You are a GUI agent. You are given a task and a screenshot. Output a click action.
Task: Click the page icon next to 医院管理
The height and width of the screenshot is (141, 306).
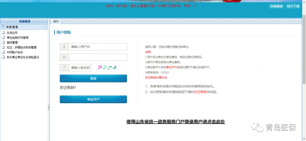pos(3,43)
